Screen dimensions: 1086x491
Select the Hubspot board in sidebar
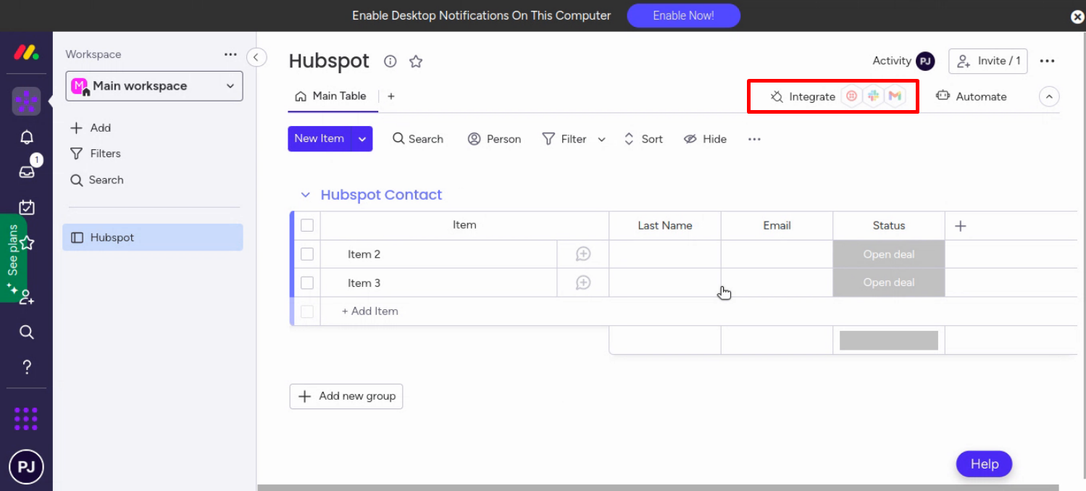[x=153, y=238]
